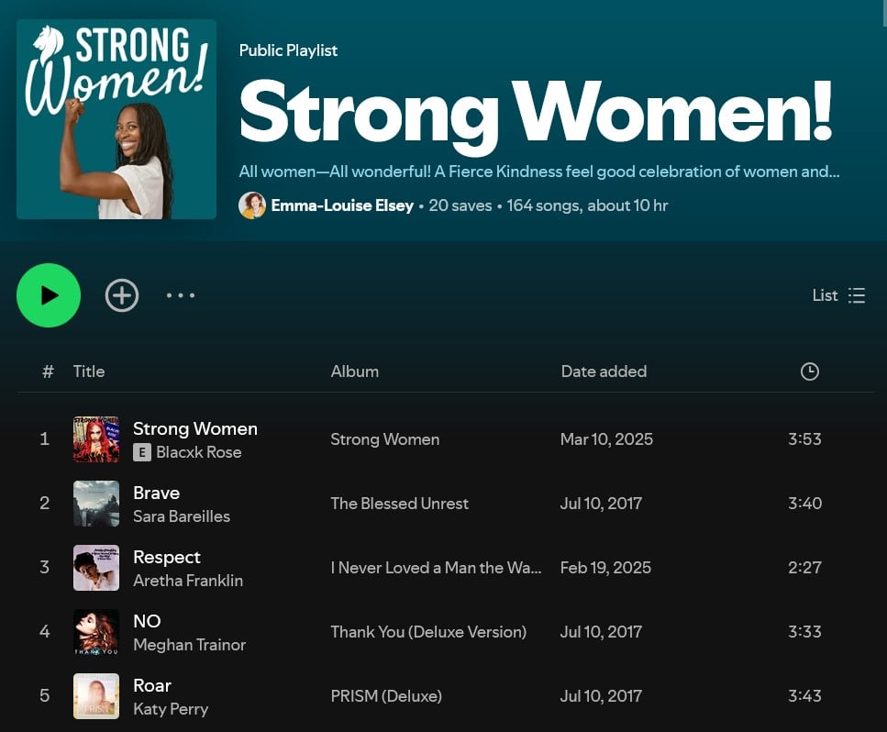
Task: Expand the truncated playlist description text
Action: pos(538,172)
